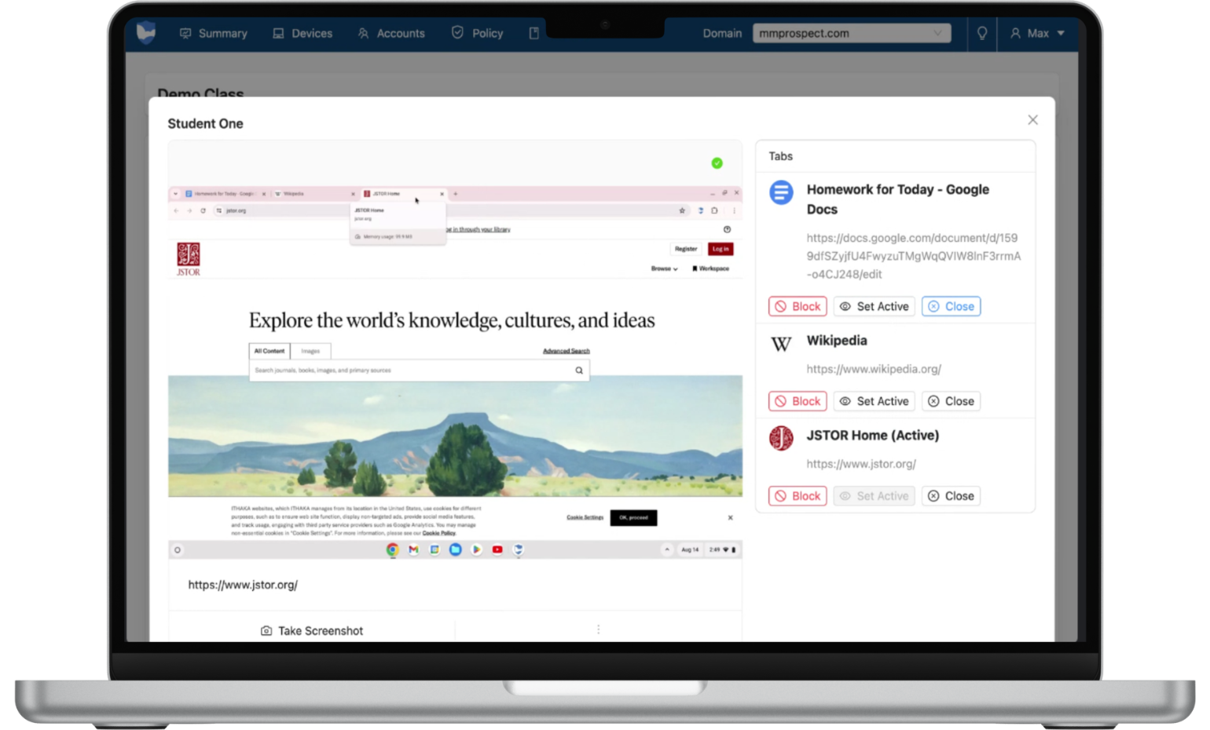The height and width of the screenshot is (730, 1210).
Task: Open the Summary page
Action: [214, 34]
